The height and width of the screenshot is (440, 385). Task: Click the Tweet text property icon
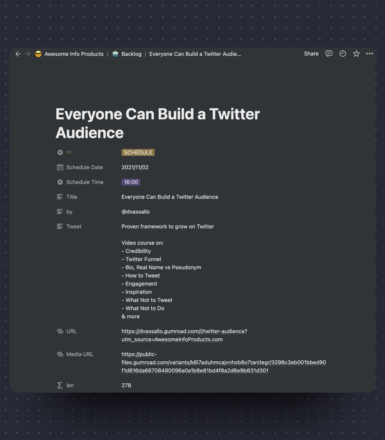pyautogui.click(x=60, y=227)
